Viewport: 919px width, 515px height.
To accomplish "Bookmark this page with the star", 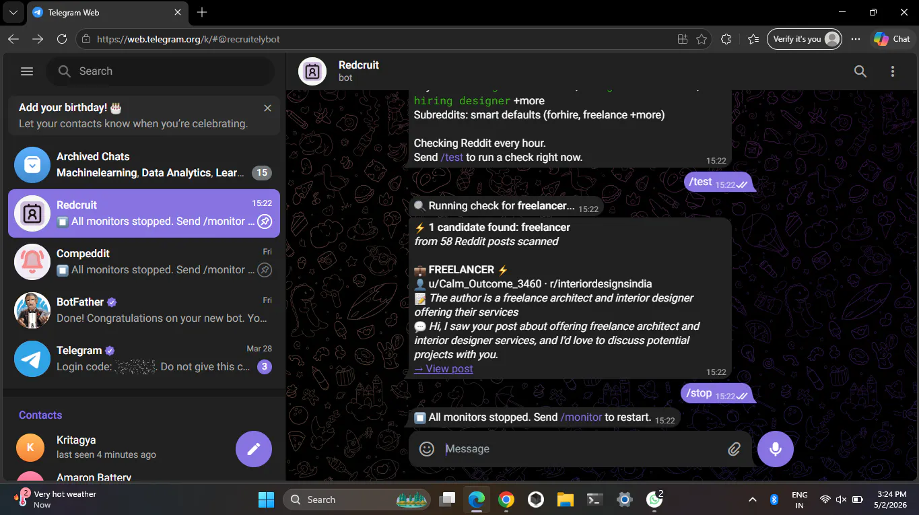I will (x=702, y=40).
